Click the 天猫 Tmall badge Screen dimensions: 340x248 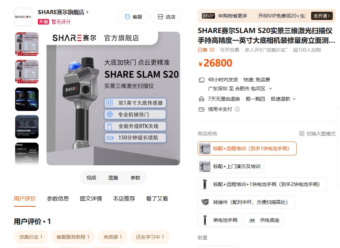(43, 22)
